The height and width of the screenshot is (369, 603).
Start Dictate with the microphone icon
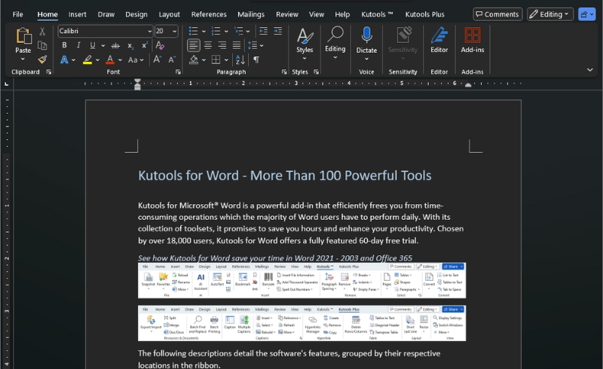(x=366, y=35)
